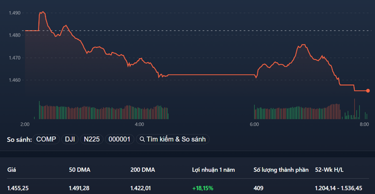
Task: Add COMP index to comparison
Action: [46, 139]
